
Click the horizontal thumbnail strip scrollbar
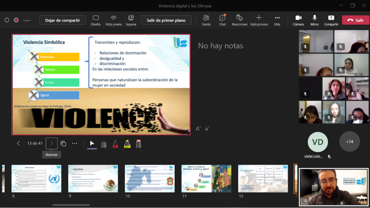[71, 205]
